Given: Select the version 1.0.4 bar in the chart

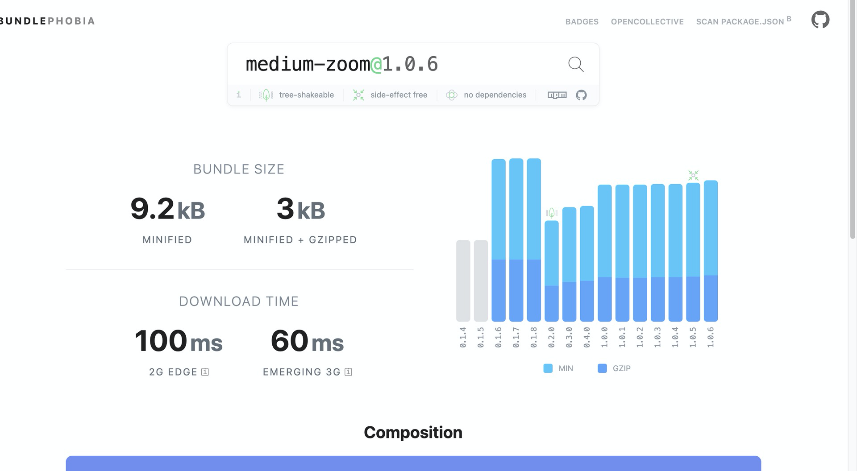Looking at the screenshot, I should point(675,253).
